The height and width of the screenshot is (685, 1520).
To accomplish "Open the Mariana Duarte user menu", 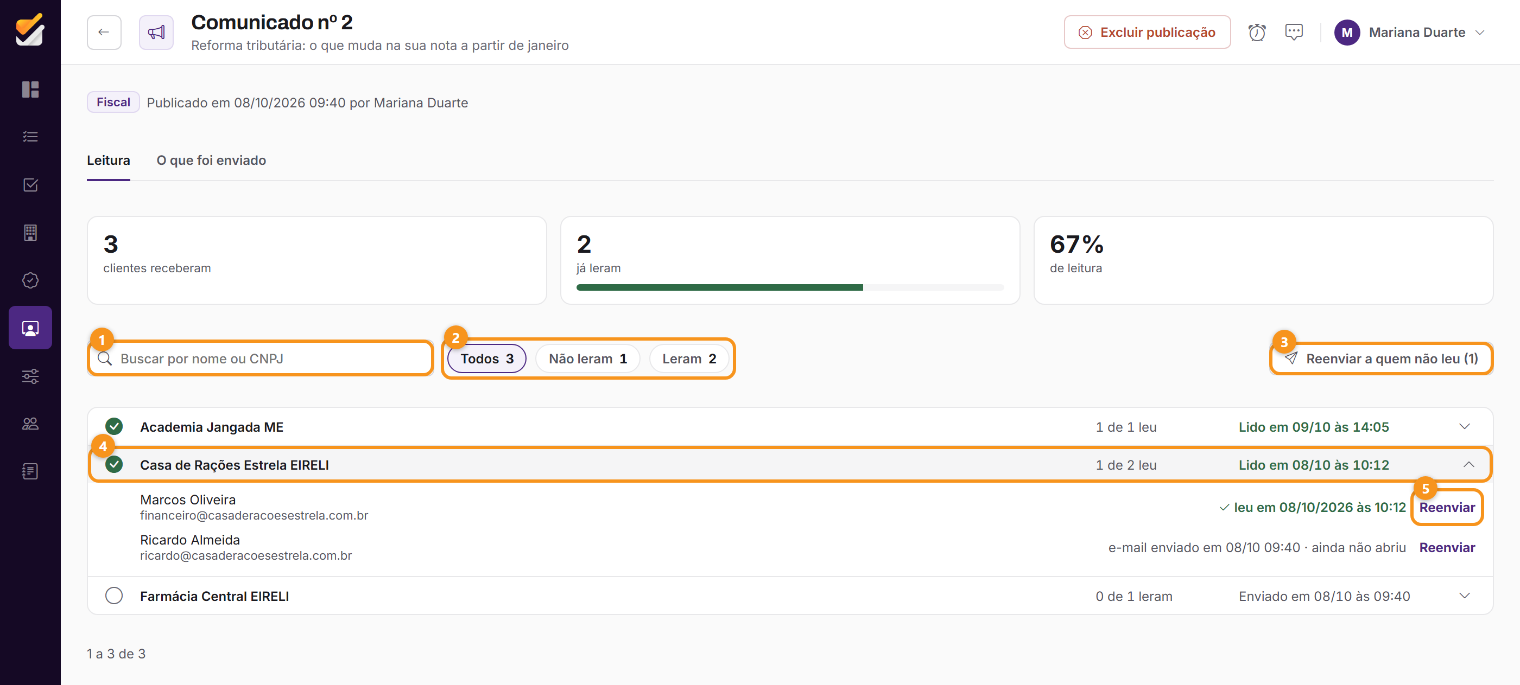I will coord(1409,33).
